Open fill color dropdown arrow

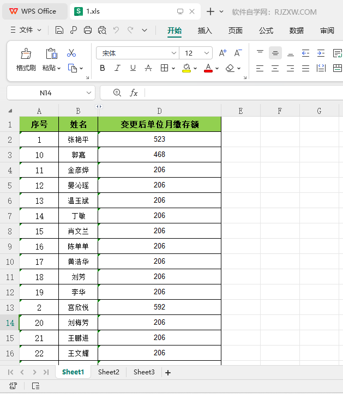pyautogui.click(x=195, y=68)
